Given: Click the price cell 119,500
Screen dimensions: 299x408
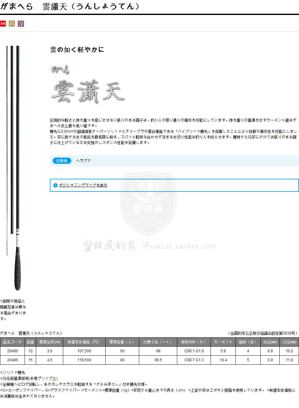Looking at the screenshot, I should click(84, 360).
